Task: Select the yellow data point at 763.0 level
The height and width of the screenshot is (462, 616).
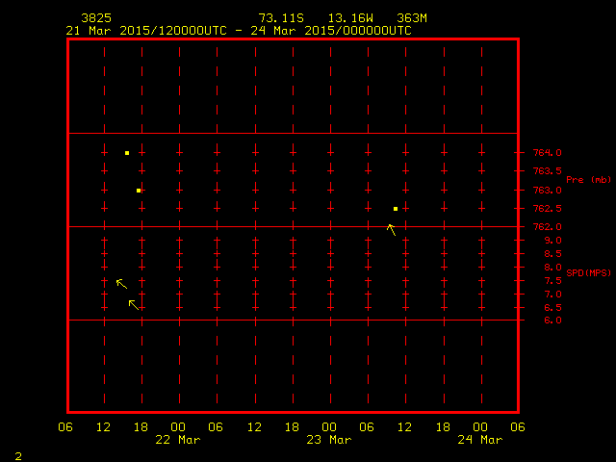Action: coord(139,191)
